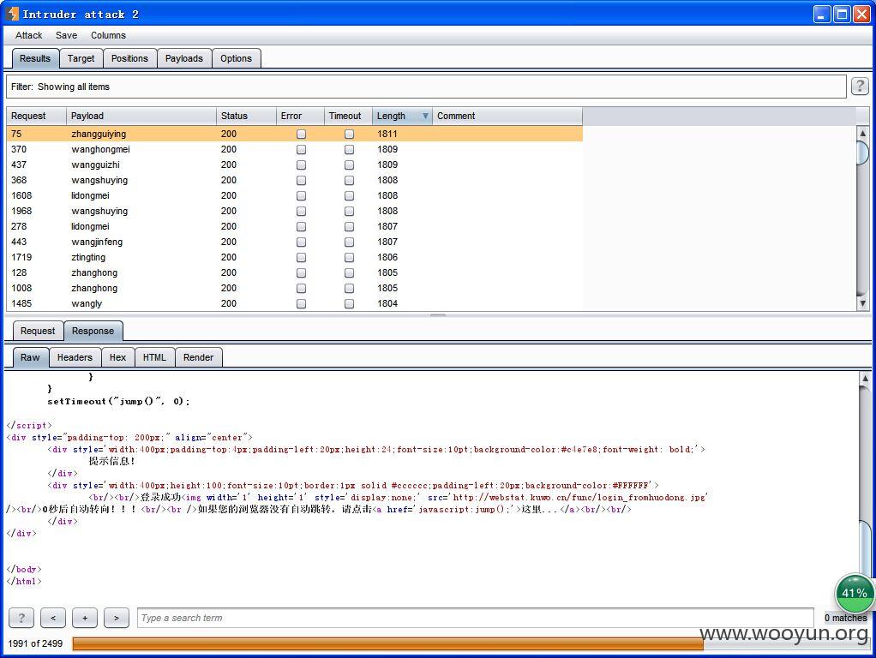
Task: Click the search term input field
Action: pyautogui.click(x=476, y=618)
